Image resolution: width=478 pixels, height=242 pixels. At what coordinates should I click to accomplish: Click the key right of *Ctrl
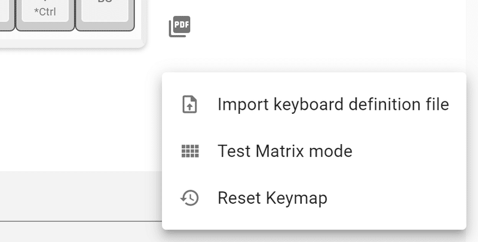click(x=105, y=13)
